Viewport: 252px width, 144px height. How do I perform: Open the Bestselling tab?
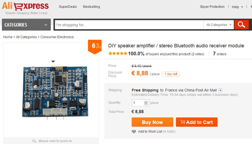(92, 7)
